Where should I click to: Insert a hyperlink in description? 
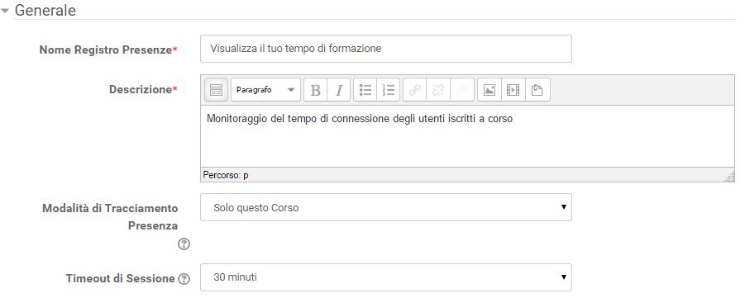[415, 90]
